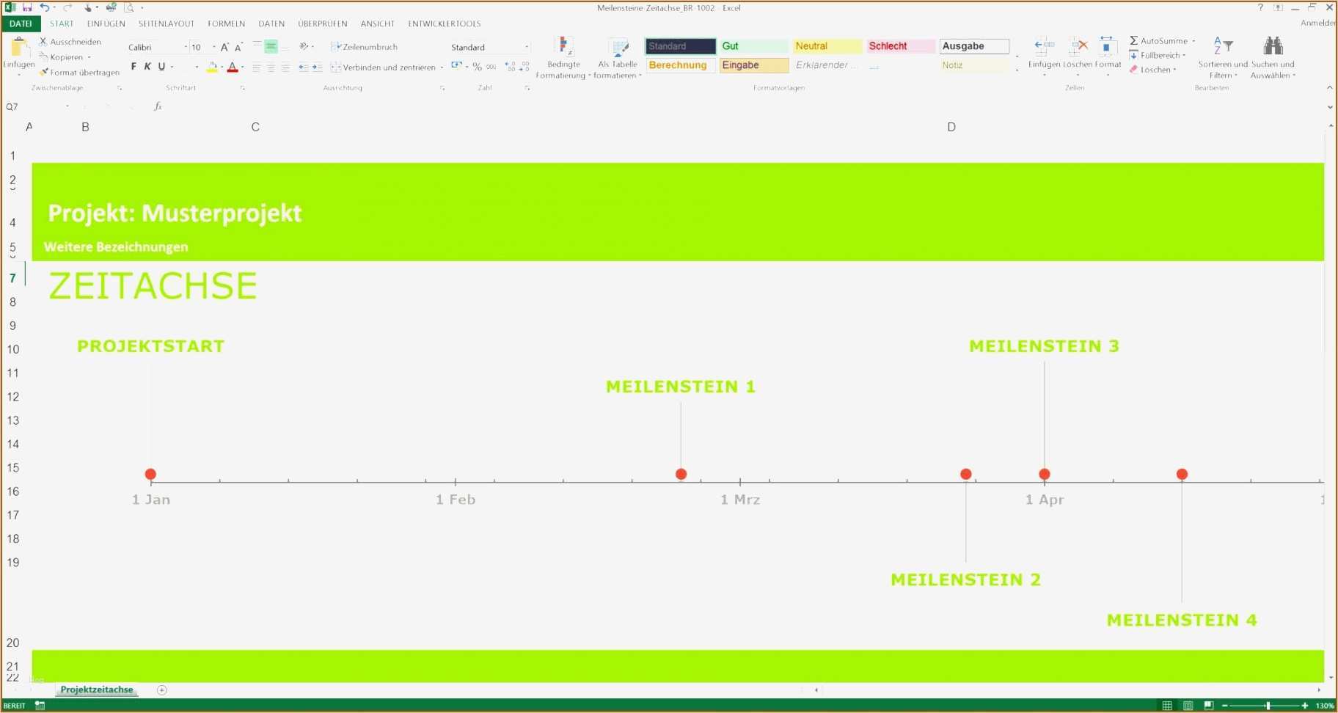This screenshot has width=1338, height=713.
Task: Toggle bold F formatting
Action: click(134, 67)
